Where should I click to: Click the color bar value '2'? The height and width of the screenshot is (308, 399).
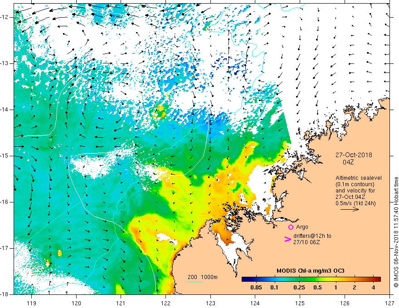(355, 288)
